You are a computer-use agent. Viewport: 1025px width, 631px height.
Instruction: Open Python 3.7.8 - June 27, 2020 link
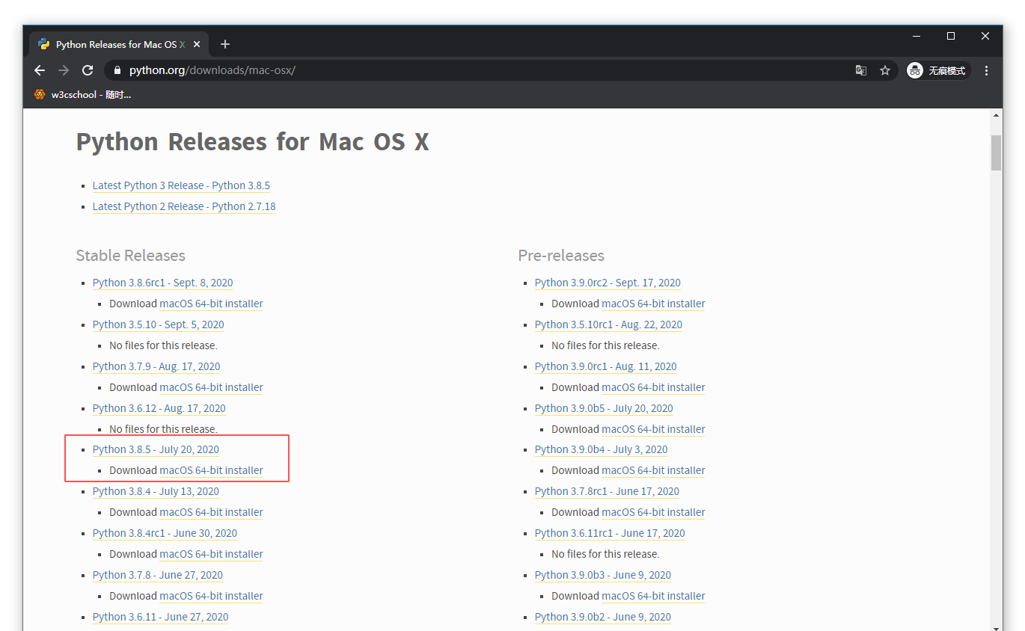(x=158, y=575)
